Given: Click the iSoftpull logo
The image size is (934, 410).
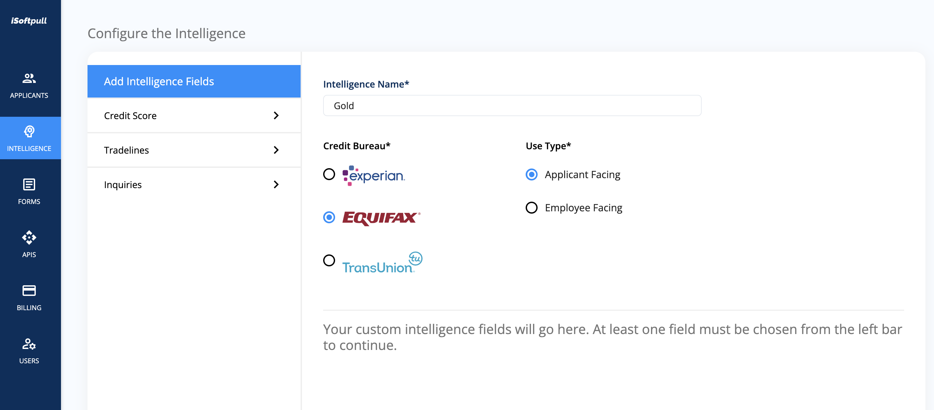Looking at the screenshot, I should 29,21.
